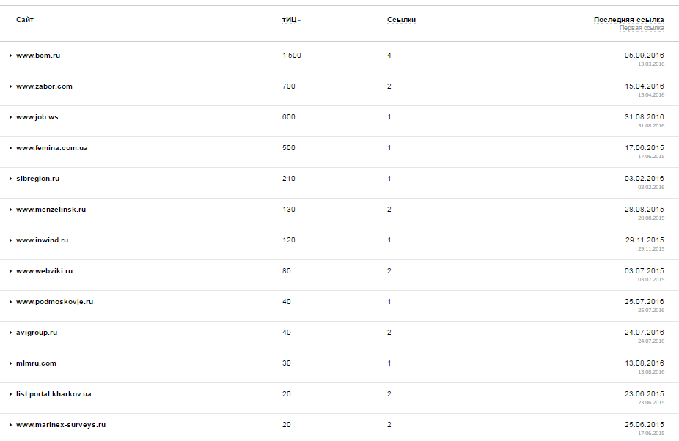Open the www.podmoskovje.ru site entry
This screenshot has width=679, height=441.
point(54,302)
